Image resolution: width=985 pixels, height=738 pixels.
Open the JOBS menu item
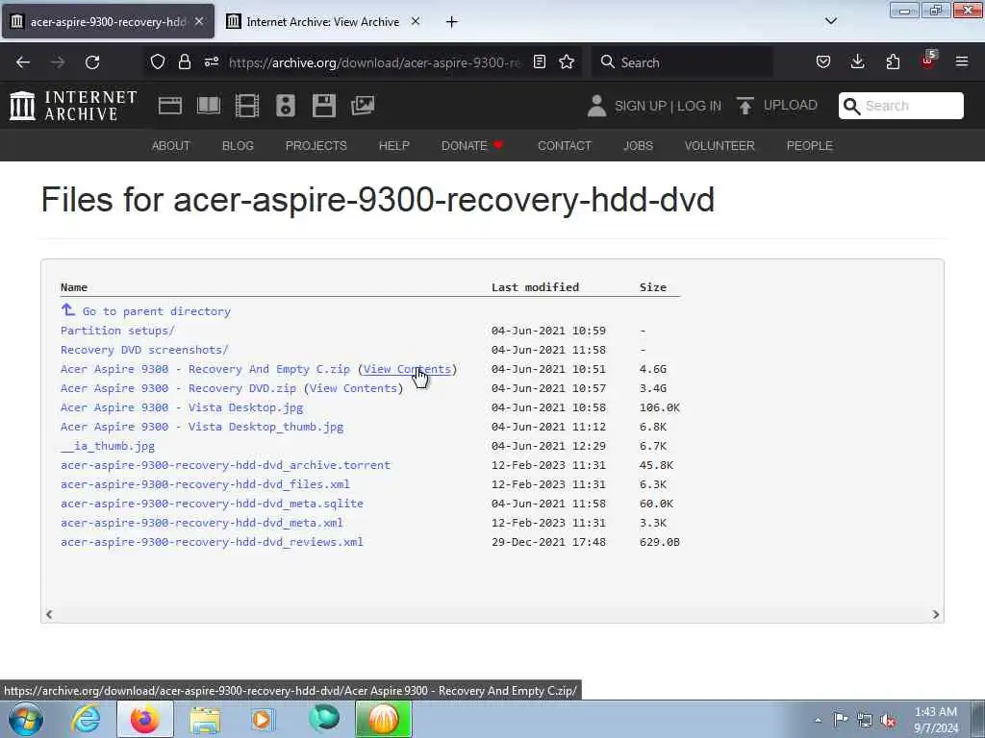coord(639,146)
